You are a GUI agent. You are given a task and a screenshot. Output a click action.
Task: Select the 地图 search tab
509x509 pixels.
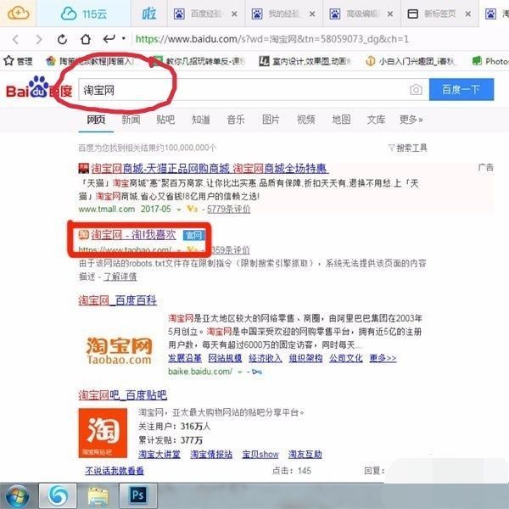[341, 120]
